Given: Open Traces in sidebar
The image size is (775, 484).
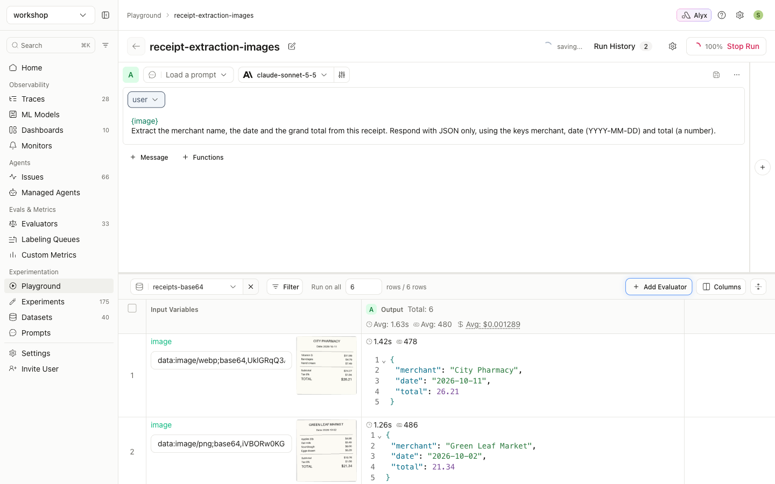Looking at the screenshot, I should (59, 99).
